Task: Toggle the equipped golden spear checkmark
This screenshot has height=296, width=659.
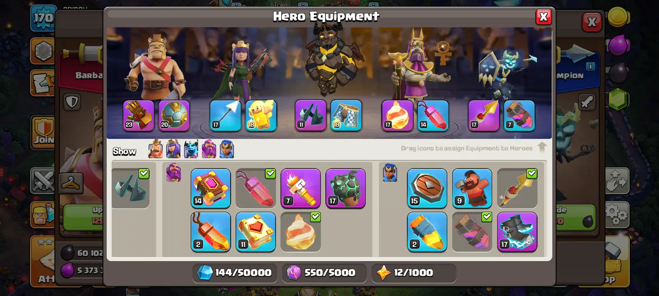Action: point(532,173)
